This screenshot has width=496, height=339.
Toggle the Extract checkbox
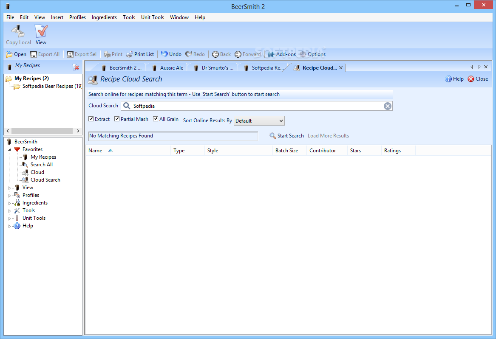point(91,119)
